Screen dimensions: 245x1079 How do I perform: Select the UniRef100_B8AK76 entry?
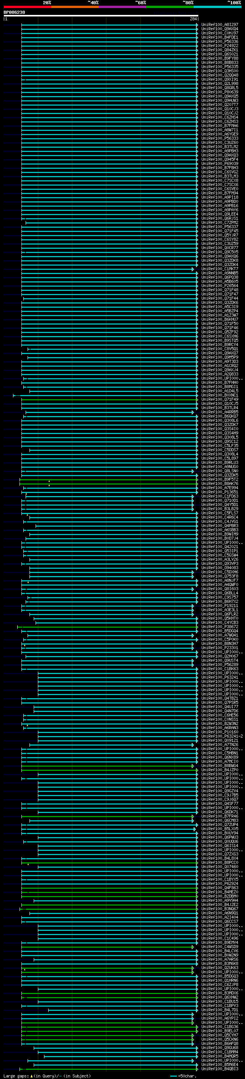click(x=219, y=484)
